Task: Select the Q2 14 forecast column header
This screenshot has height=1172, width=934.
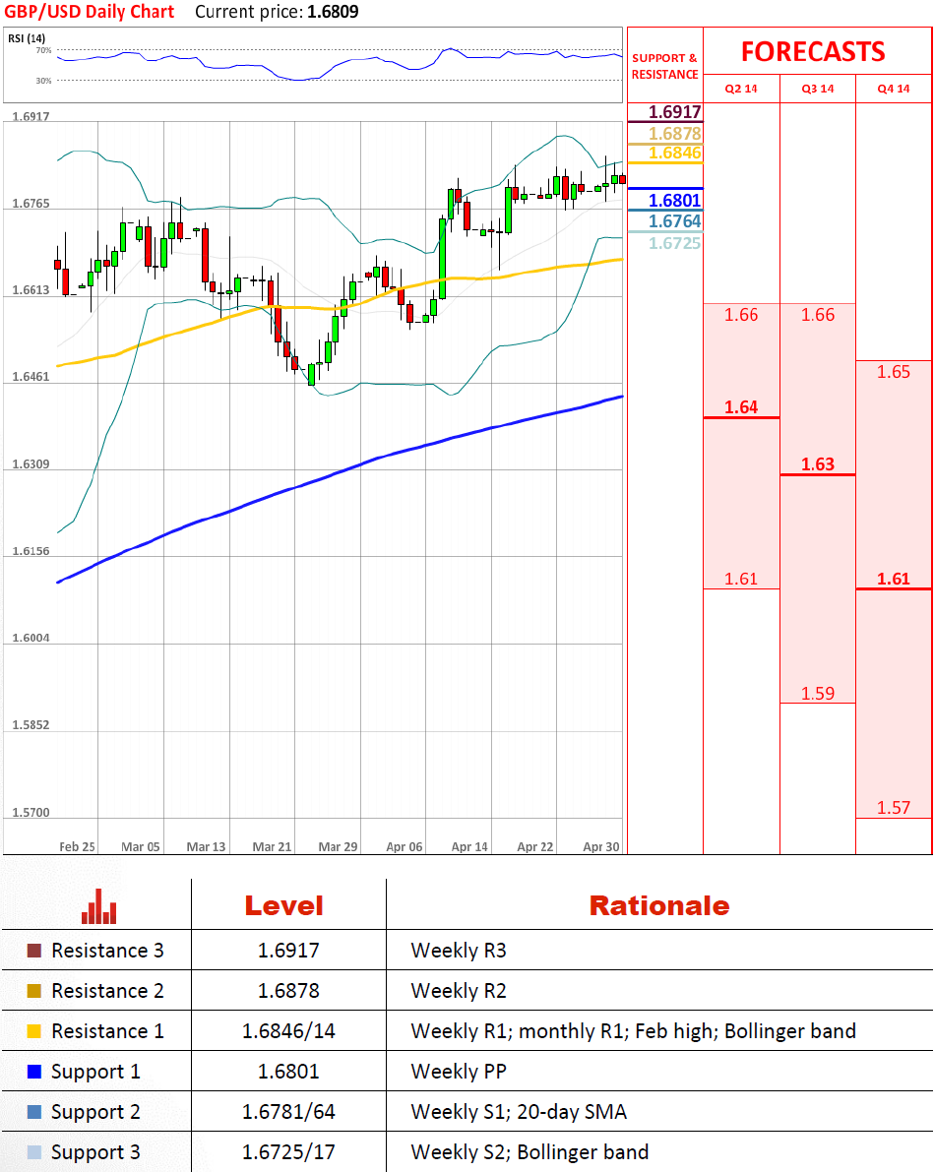Action: 741,89
